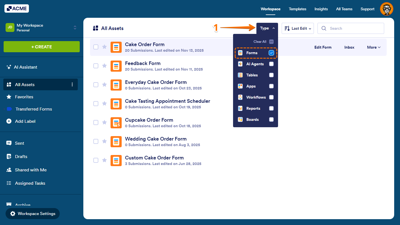Open the Insights menu item
This screenshot has height=225, width=400.
(x=321, y=9)
